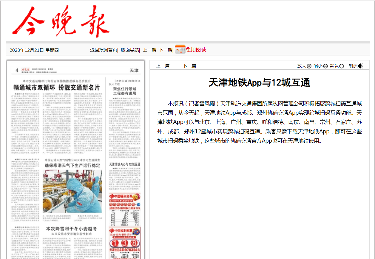Go to 下一期 next issue

point(165,50)
